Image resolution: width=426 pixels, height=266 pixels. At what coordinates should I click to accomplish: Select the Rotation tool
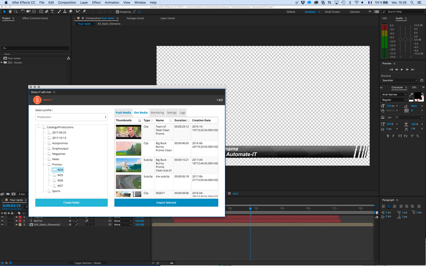(x=23, y=12)
